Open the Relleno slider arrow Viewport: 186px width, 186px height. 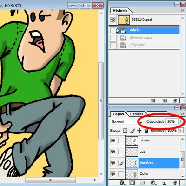click(180, 131)
